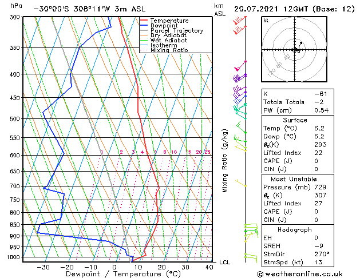Click the Hodograph section heading
360x278 pixels.
pos(295,229)
